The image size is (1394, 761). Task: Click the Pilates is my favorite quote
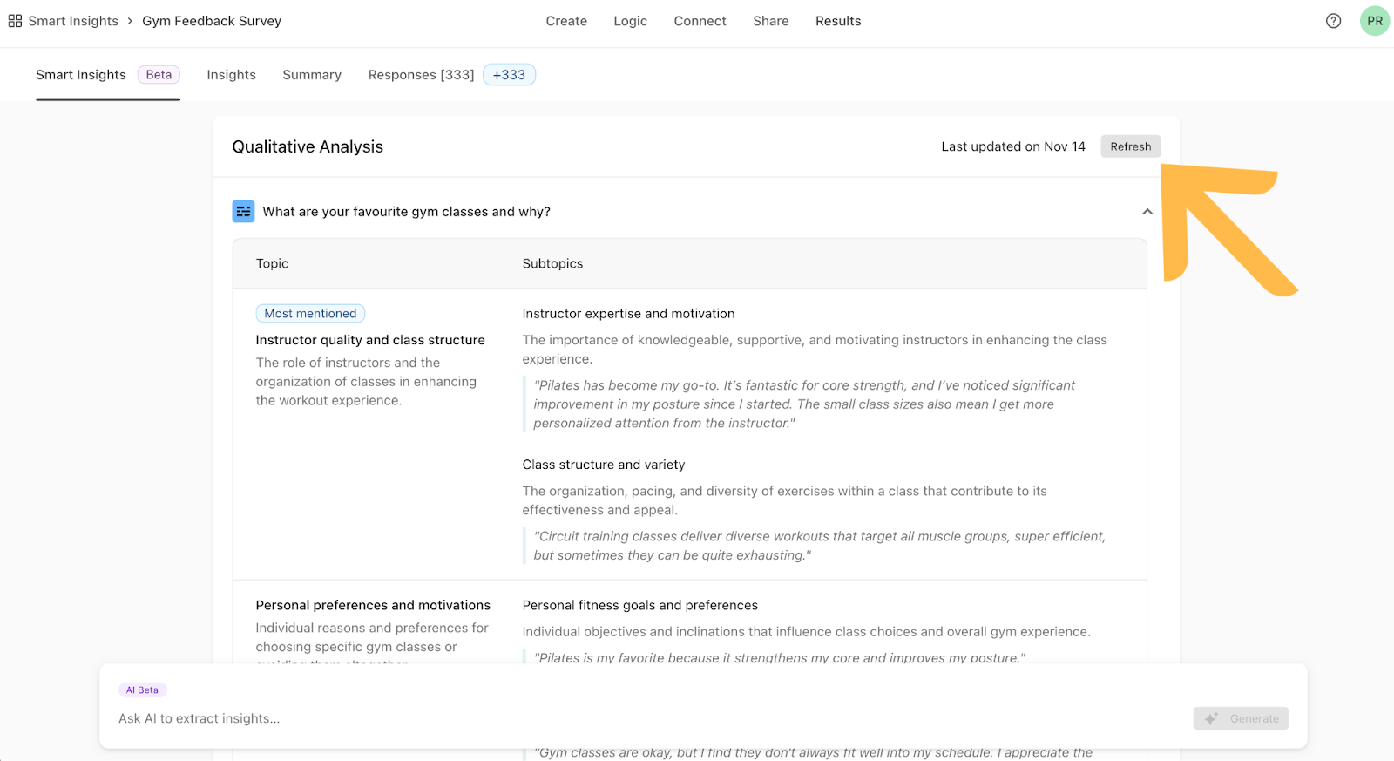click(780, 658)
